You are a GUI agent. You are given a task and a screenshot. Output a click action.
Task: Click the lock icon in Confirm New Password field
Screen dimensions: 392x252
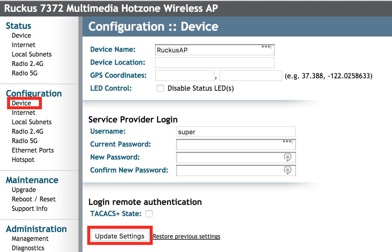click(287, 170)
